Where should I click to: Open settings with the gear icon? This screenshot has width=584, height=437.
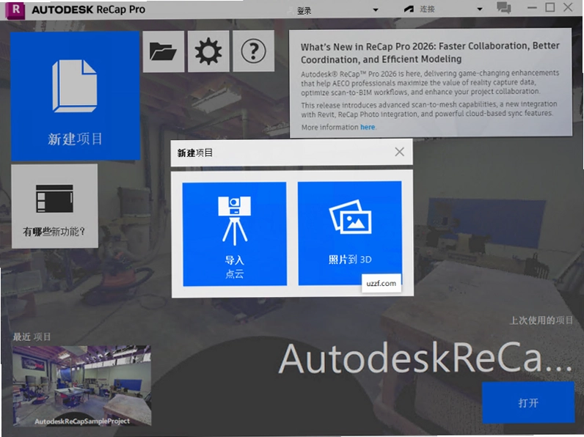[x=208, y=51]
